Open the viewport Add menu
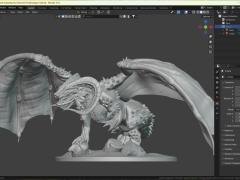 pyautogui.click(x=27, y=12)
